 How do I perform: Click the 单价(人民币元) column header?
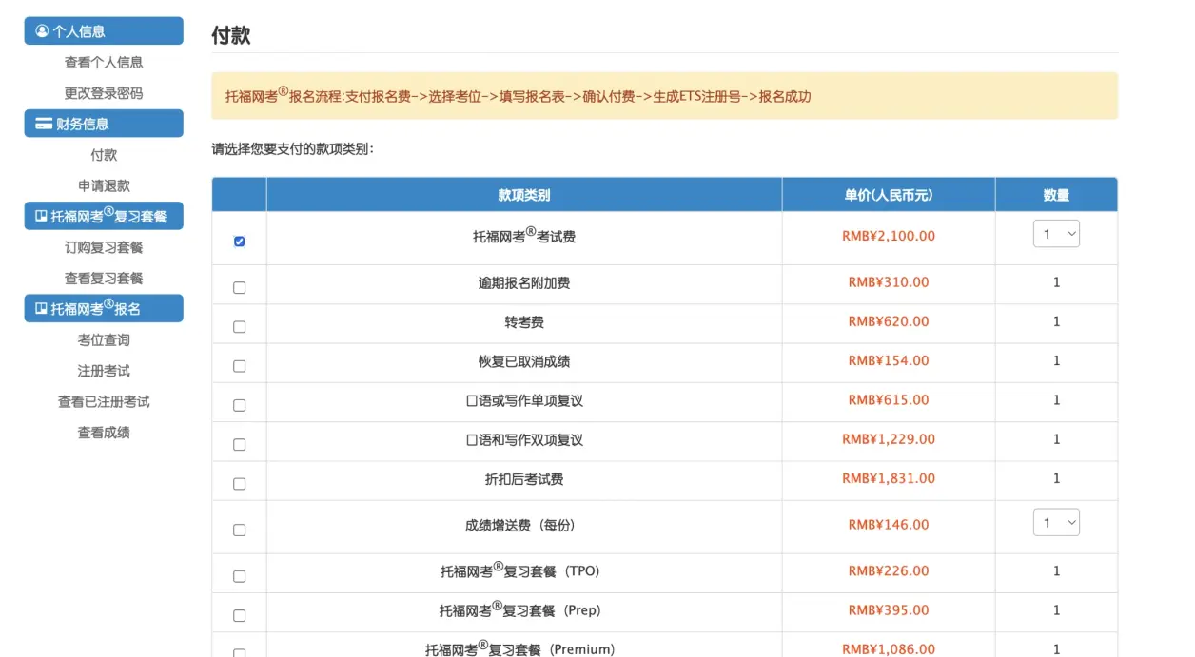click(x=889, y=195)
